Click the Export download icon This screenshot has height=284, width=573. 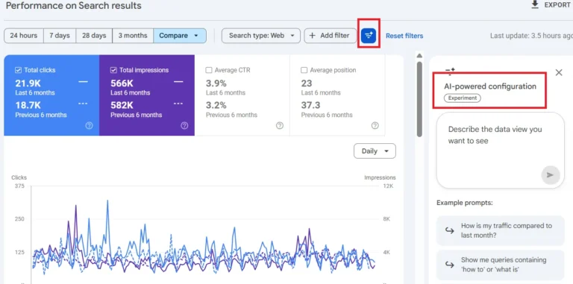(x=535, y=4)
